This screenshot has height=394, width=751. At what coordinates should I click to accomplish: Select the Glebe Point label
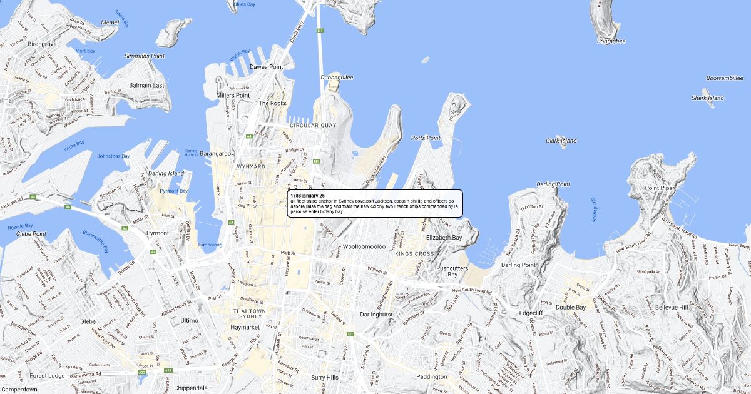[31, 234]
